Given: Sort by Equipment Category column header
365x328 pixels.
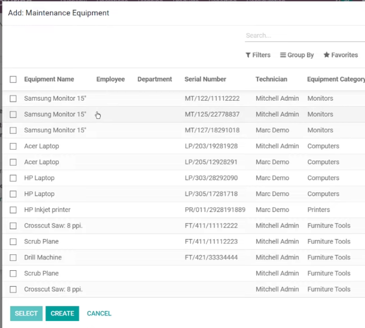Looking at the screenshot, I should point(336,79).
